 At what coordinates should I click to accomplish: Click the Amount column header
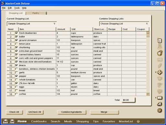click(63, 29)
